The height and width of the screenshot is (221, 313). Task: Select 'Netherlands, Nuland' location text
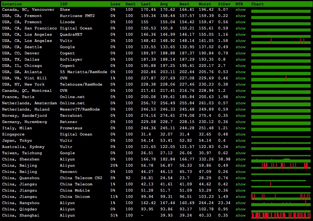26,109
